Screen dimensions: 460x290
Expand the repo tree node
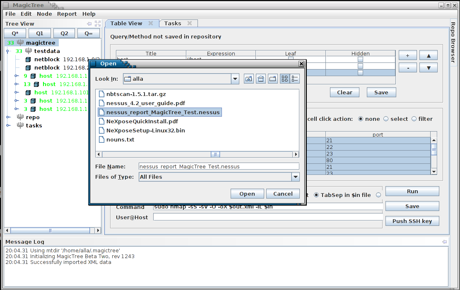8,117
